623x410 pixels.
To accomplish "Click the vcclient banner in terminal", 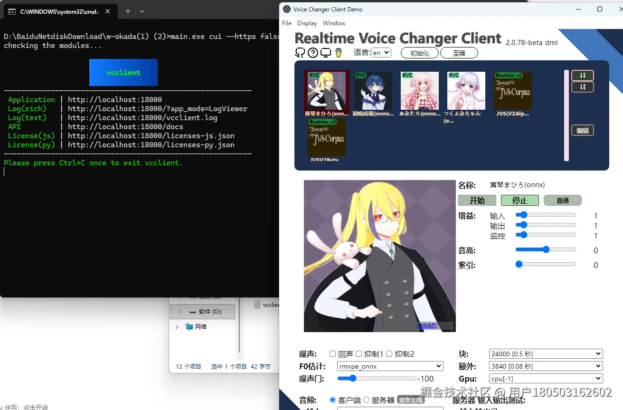I will tap(123, 72).
